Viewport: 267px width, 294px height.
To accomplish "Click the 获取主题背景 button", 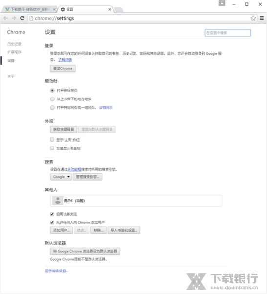I will point(64,129).
